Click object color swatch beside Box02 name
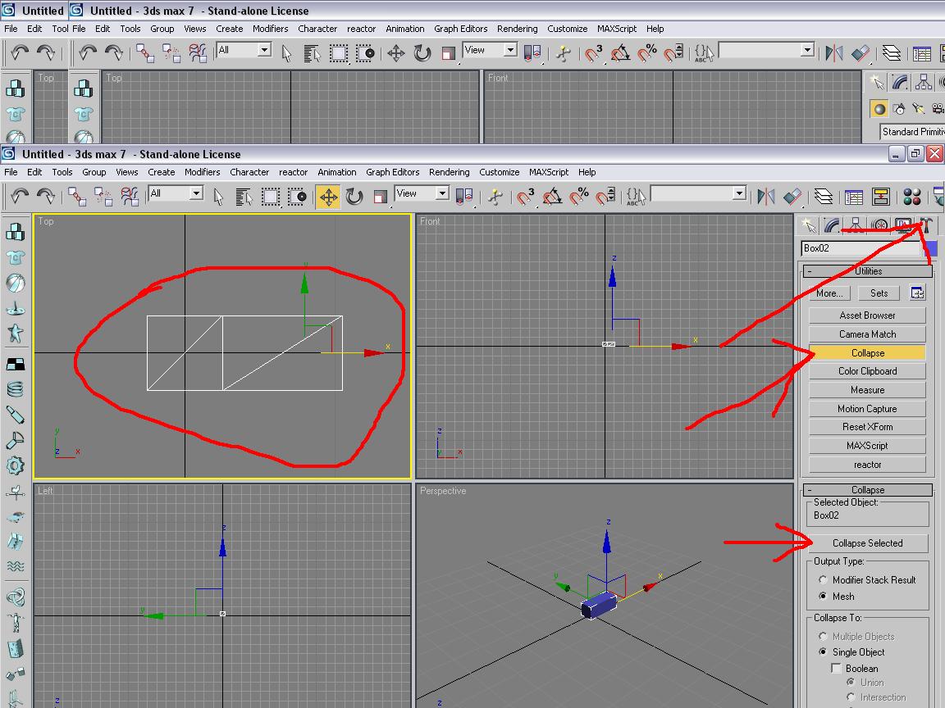The width and height of the screenshot is (945, 708). [x=930, y=248]
